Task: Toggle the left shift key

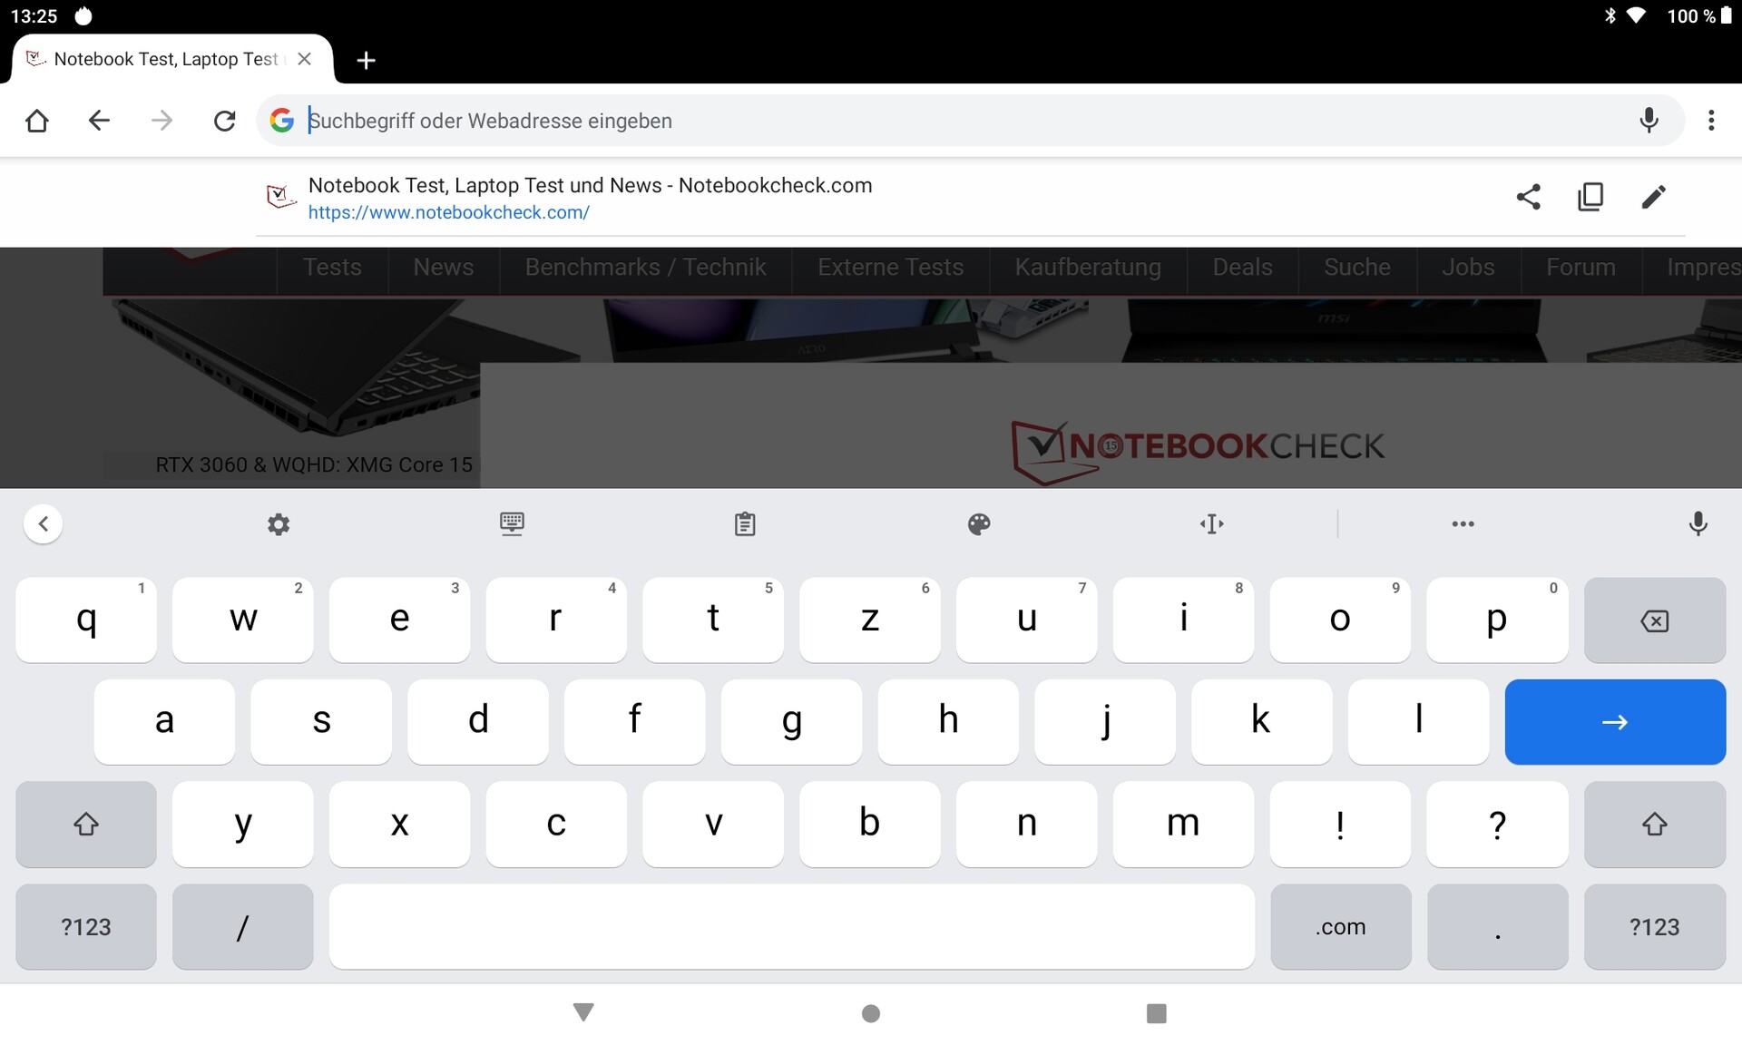Action: coord(86,824)
